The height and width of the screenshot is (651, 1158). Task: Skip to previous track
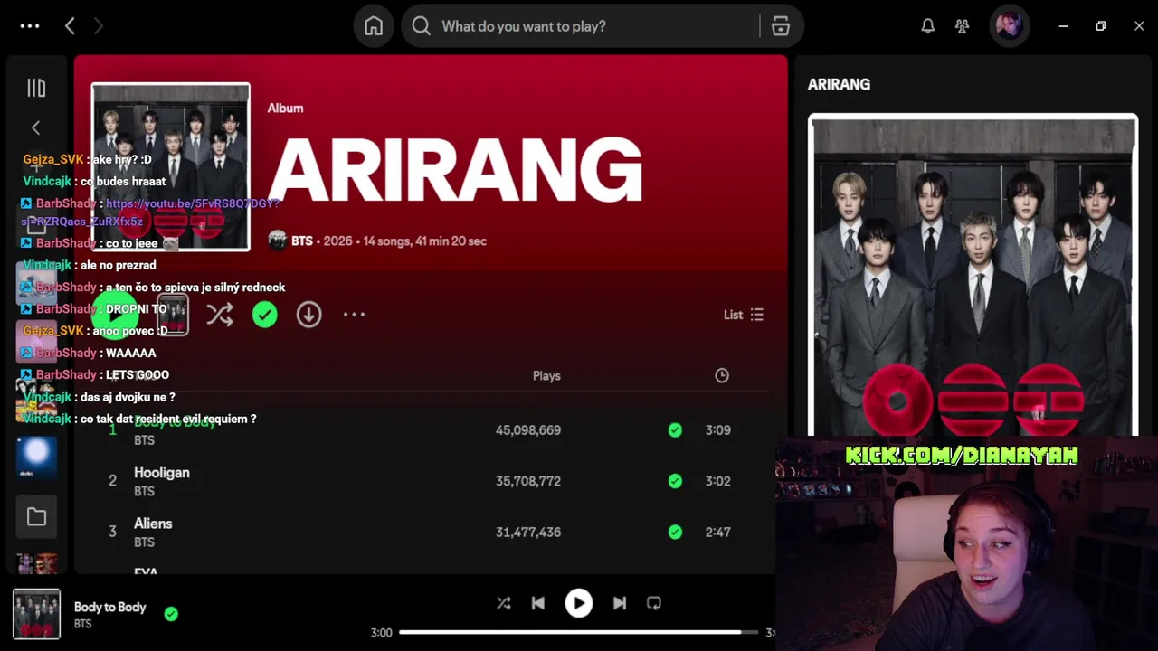click(538, 603)
